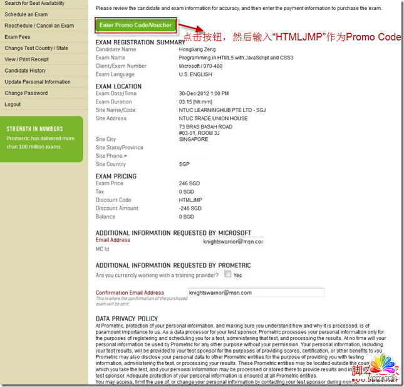Click the Strength in Numbers green banner
Viewport: 404px width, 387px height.
point(41,139)
